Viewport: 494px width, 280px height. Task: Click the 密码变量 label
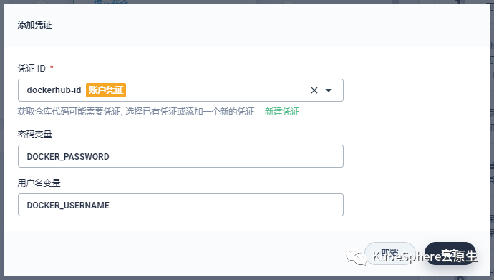[x=34, y=135]
